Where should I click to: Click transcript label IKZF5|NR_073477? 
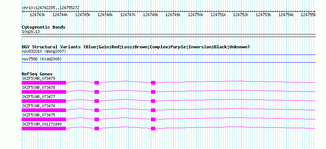tap(39, 97)
